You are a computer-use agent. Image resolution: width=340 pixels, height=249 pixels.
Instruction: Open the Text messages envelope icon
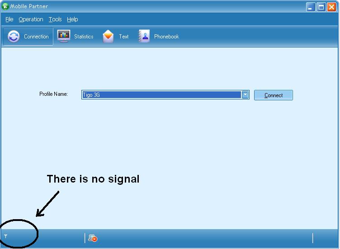108,37
